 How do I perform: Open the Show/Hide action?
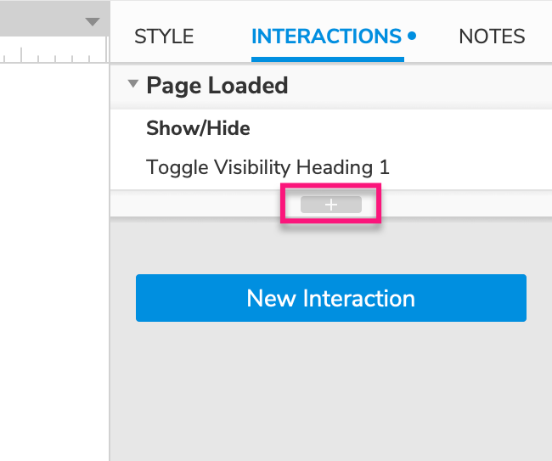(x=198, y=128)
